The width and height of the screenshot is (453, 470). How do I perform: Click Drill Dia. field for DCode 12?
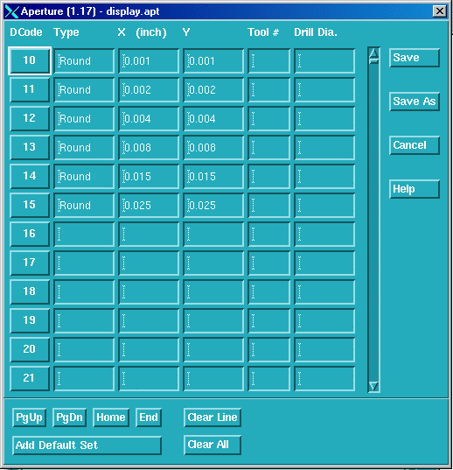pos(324,118)
